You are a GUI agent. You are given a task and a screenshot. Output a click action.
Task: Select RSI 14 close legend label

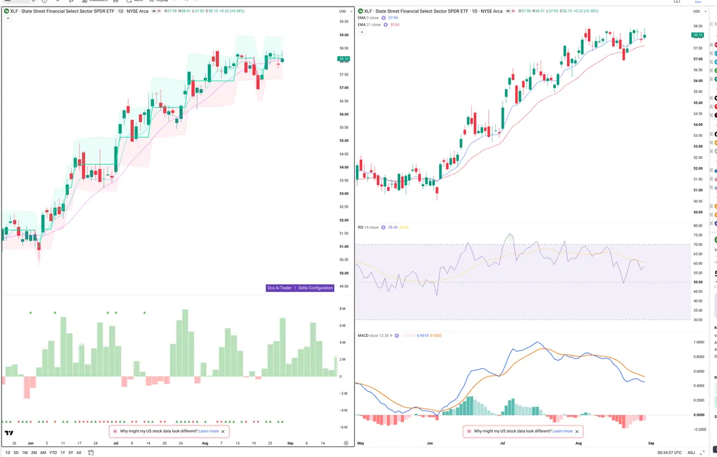tap(368, 227)
